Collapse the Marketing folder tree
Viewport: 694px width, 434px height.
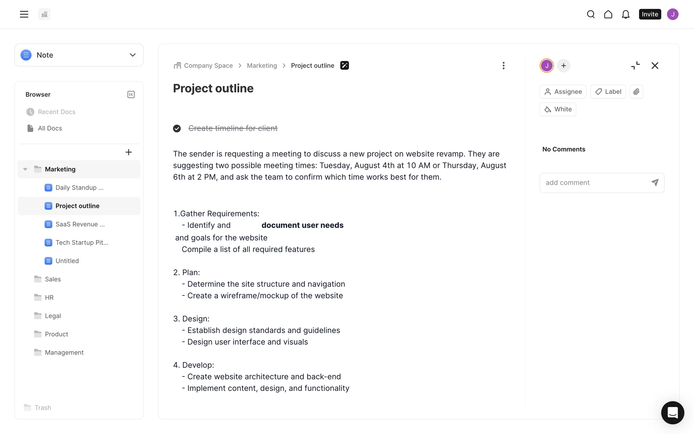[x=25, y=169]
